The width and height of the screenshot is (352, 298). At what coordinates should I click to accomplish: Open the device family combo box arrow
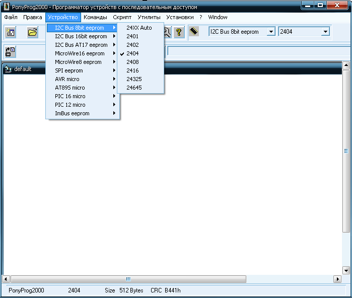click(x=271, y=32)
